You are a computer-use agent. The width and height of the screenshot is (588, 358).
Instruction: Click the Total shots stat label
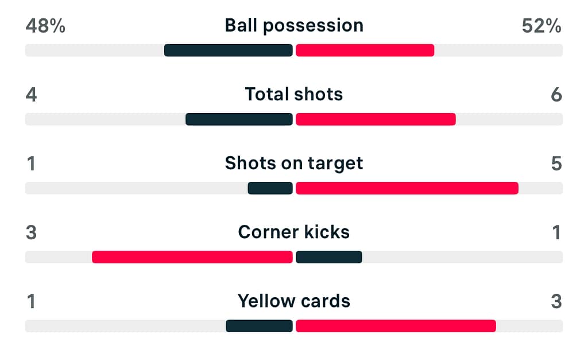click(294, 94)
